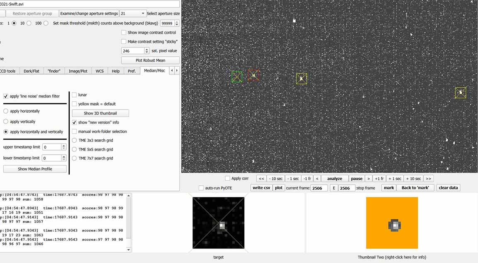Toggle 'Show image contrast control' checkbox
This screenshot has height=263, width=478.
(x=124, y=33)
